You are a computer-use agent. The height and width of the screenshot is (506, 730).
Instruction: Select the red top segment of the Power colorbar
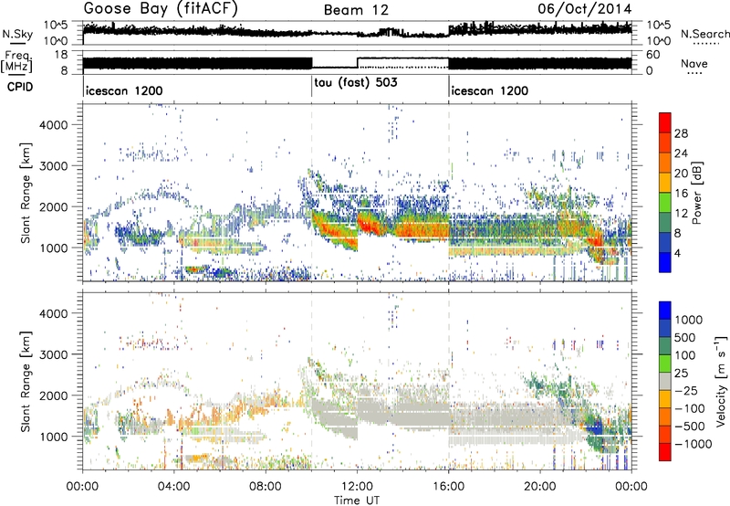665,122
